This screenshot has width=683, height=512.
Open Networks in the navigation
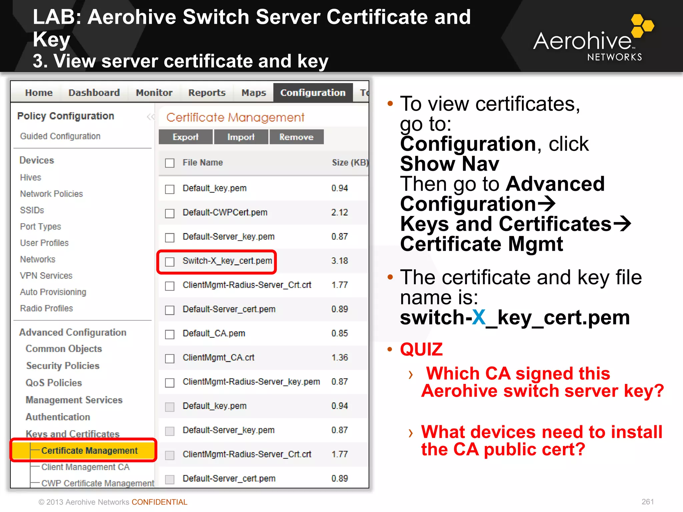[38, 259]
